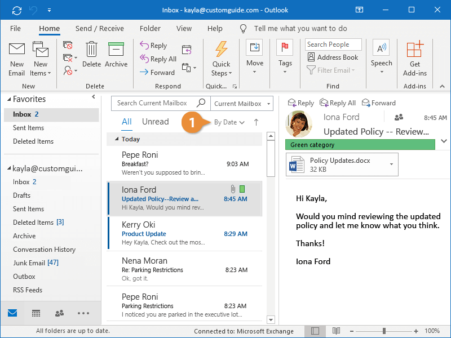Switch to the Send / Receive tab
This screenshot has width=451, height=338.
tap(100, 29)
